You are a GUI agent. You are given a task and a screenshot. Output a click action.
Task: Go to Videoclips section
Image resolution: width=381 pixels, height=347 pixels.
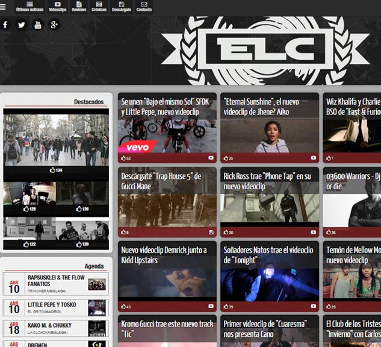(58, 7)
